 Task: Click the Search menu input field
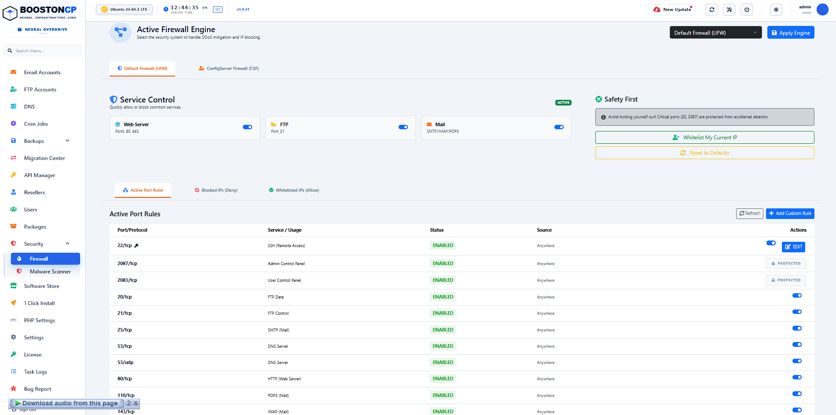pos(43,51)
